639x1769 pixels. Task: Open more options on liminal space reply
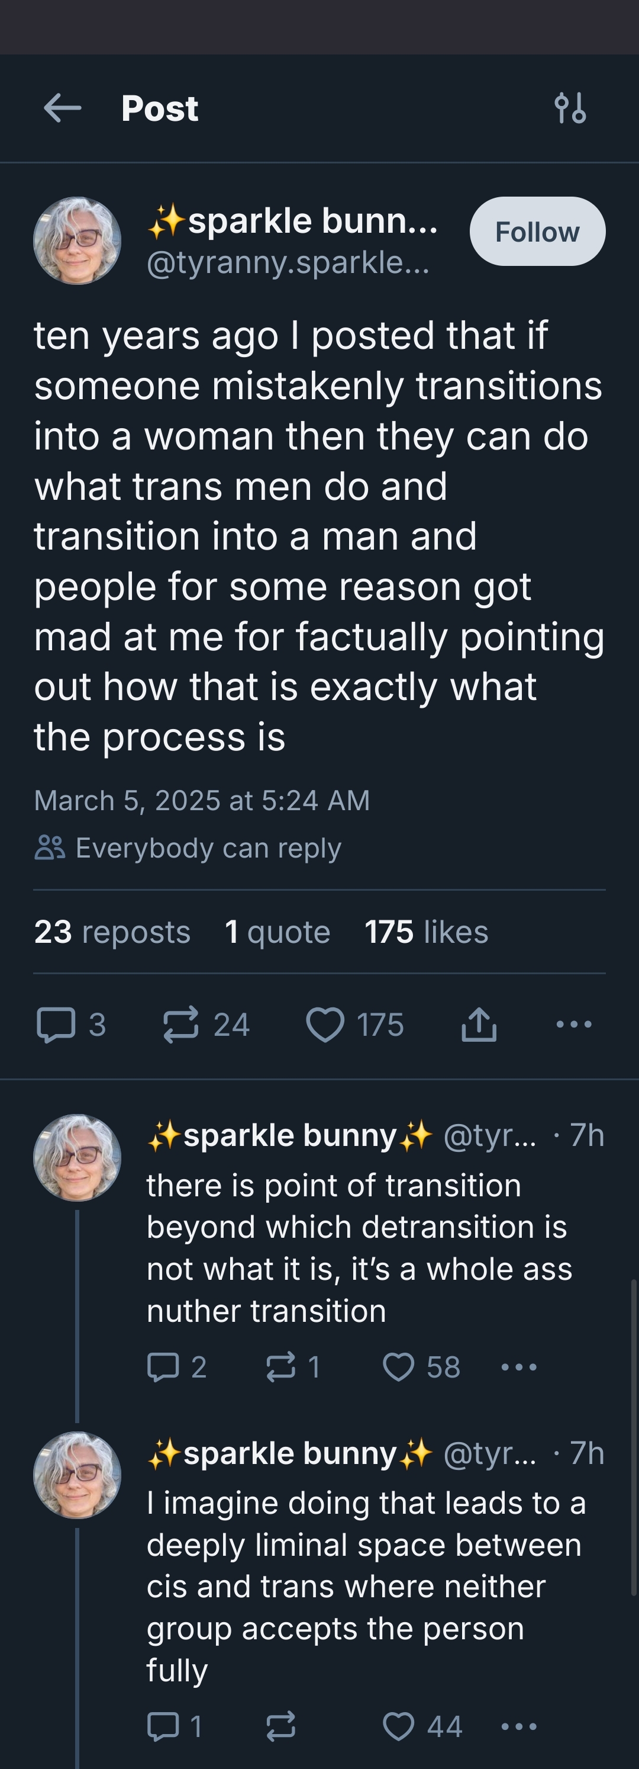519,1726
